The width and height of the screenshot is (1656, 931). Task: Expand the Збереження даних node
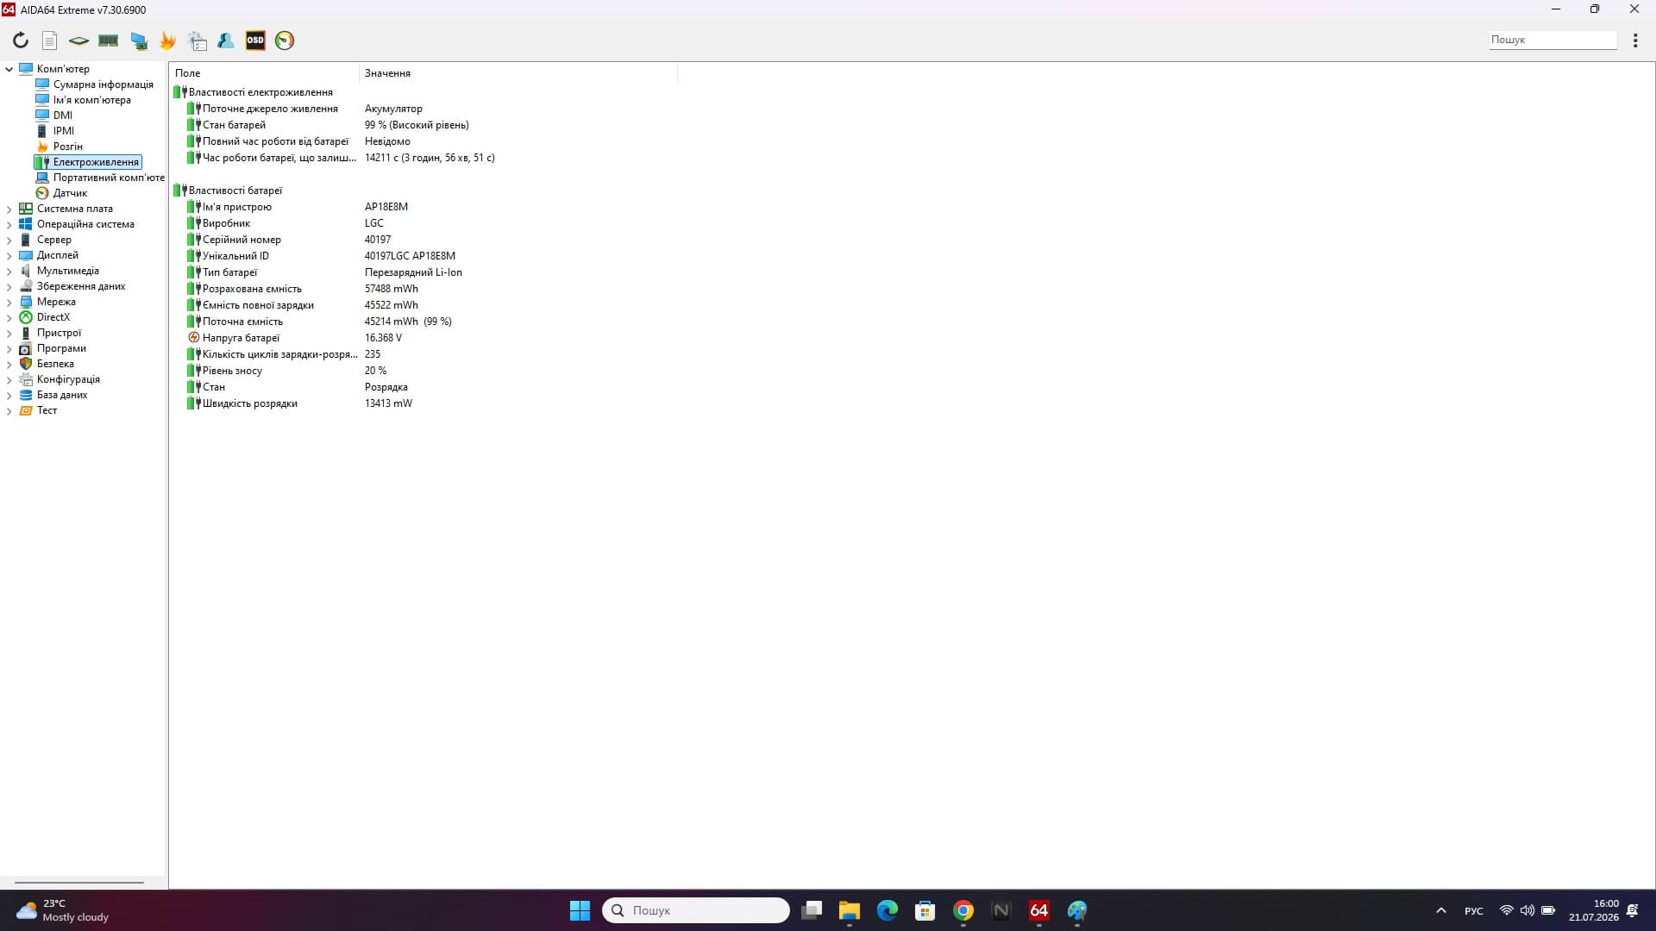coord(9,286)
